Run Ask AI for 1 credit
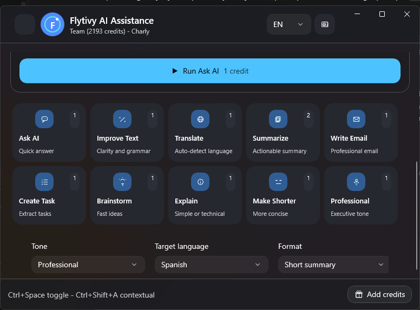420x310 pixels. (210, 71)
